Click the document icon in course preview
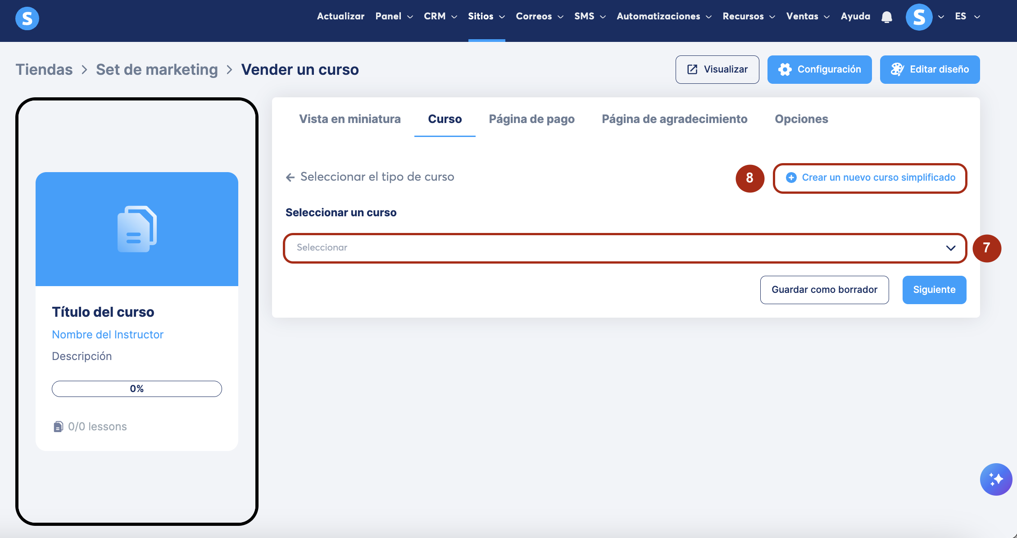This screenshot has height=538, width=1017. click(136, 229)
